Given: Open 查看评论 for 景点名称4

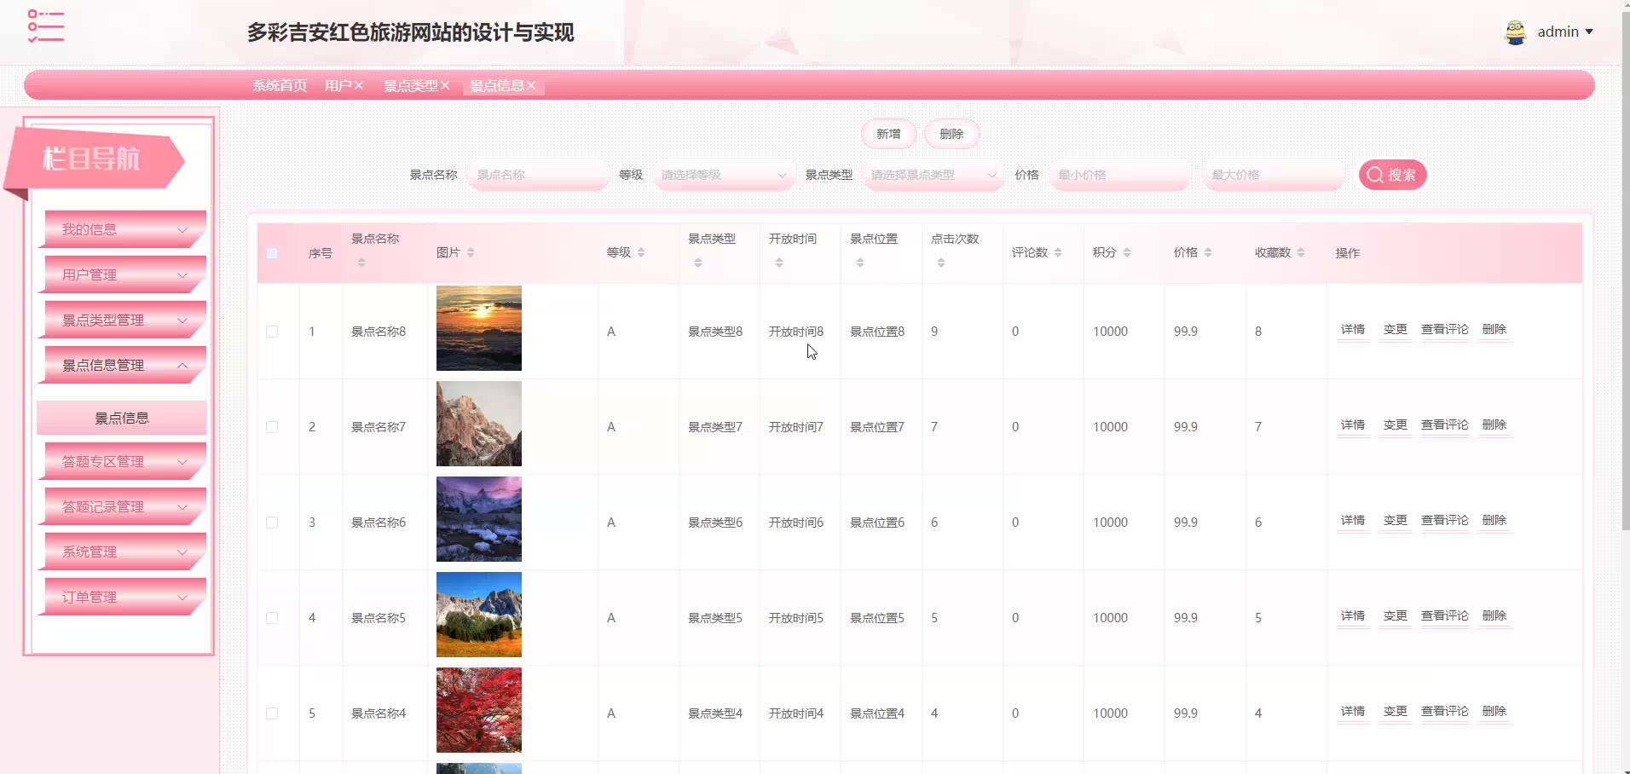Looking at the screenshot, I should point(1445,712).
